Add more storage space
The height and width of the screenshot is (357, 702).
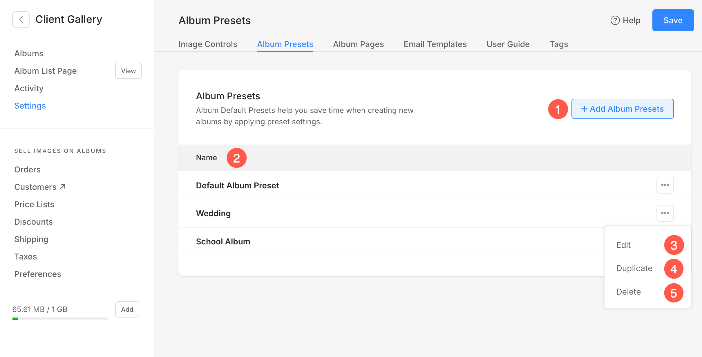click(x=127, y=309)
